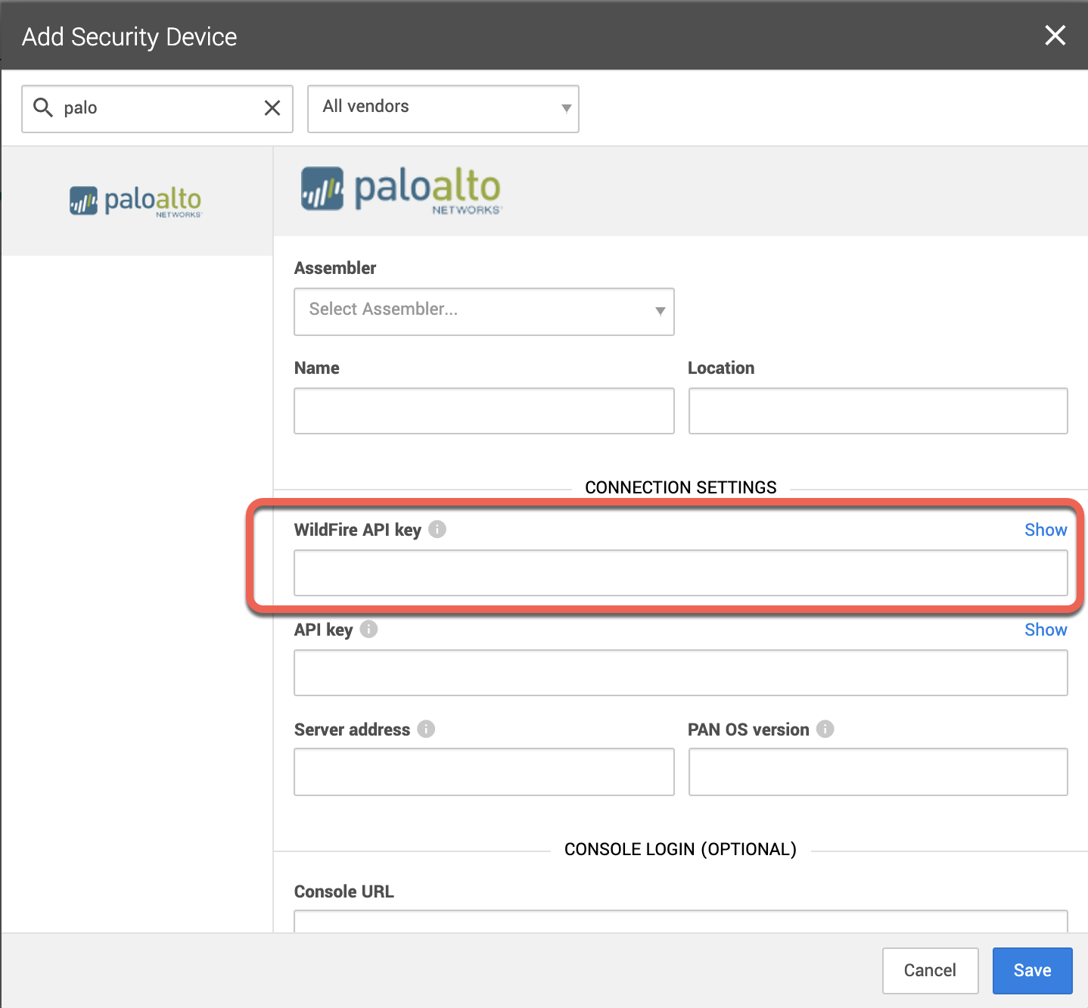Click the large Palo Alto Networks header logo
Screen dimensions: 1088x1008
pos(402,191)
